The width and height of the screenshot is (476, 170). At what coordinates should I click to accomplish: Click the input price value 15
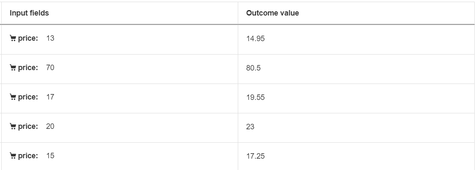click(50, 156)
